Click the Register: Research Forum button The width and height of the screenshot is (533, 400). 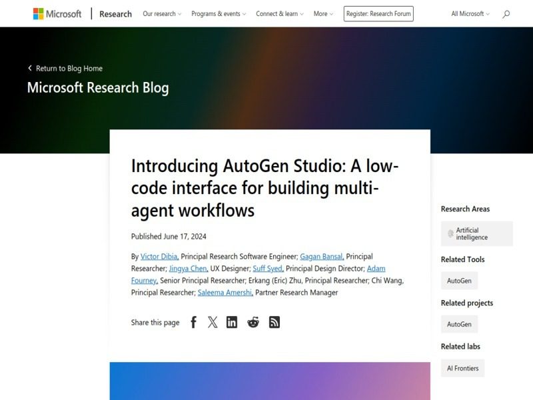point(378,14)
